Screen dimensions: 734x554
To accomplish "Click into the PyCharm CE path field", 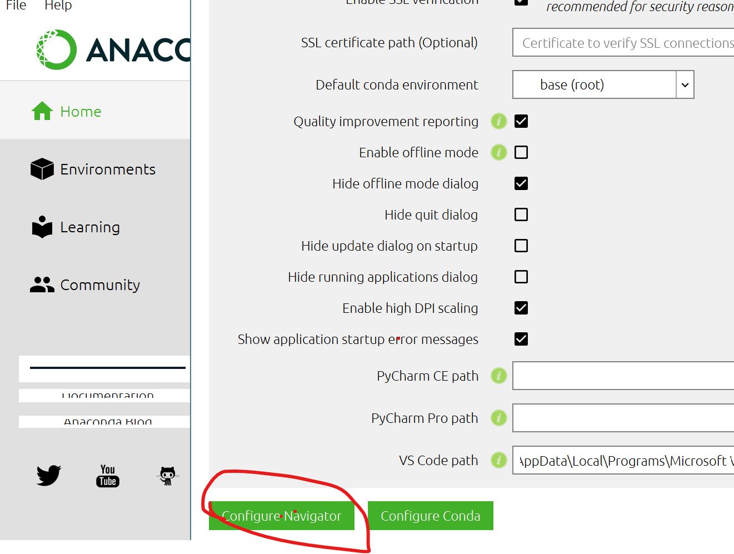I will 623,376.
